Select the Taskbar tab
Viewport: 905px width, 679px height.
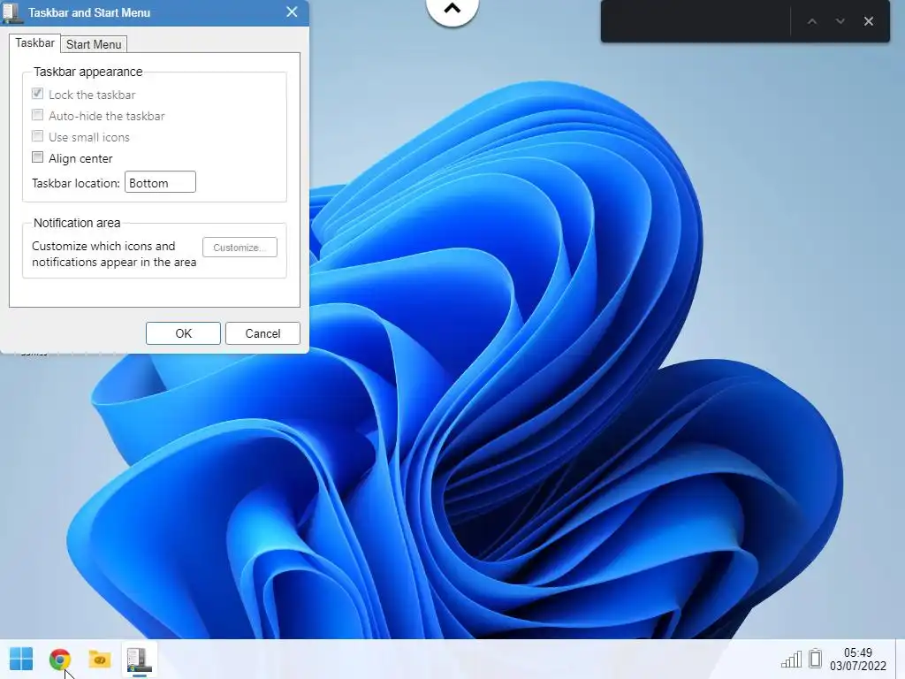(34, 42)
